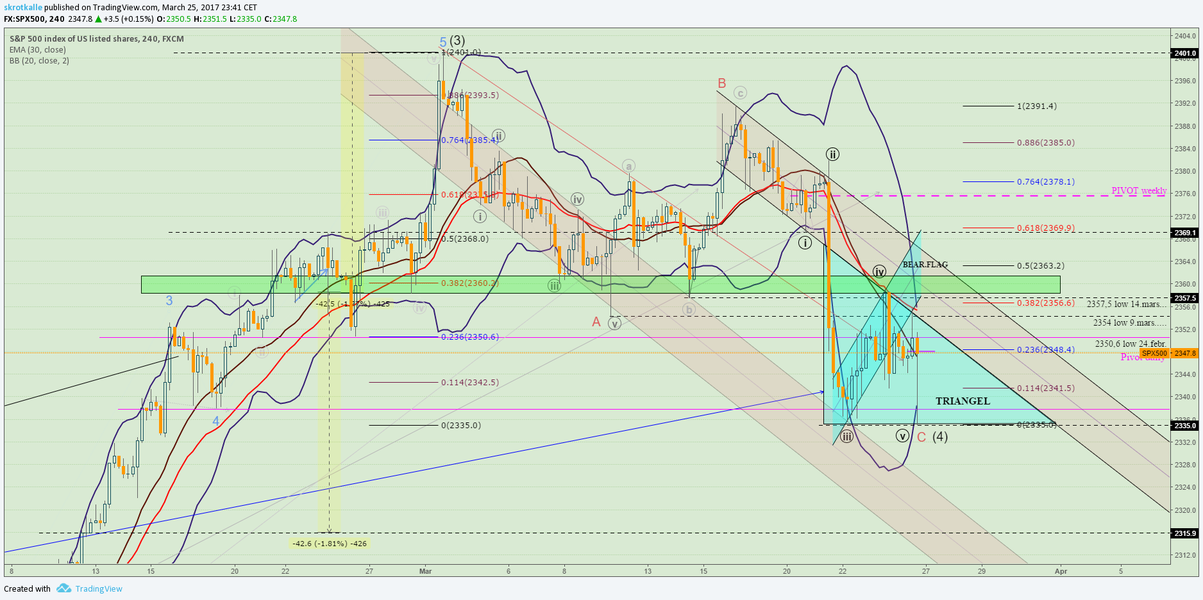Open the TradingView link in the footer
1203x600 pixels.
tap(99, 588)
